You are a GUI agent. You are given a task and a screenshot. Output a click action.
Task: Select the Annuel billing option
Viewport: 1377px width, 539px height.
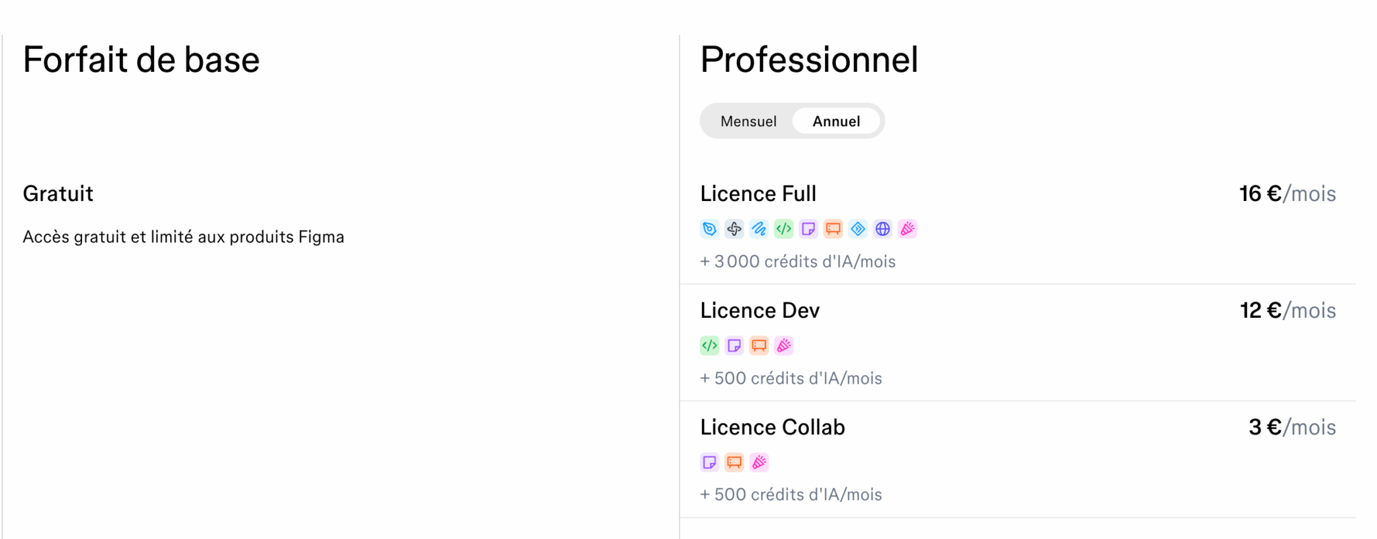click(836, 121)
